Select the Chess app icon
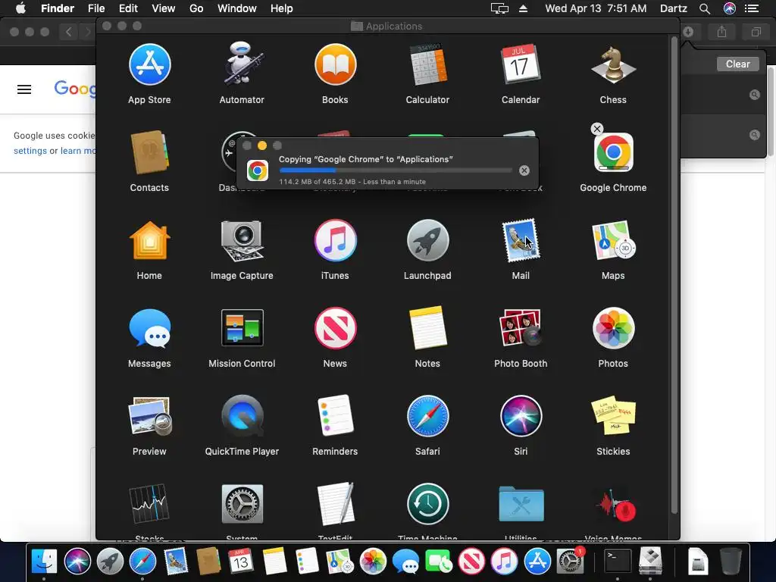Image resolution: width=776 pixels, height=582 pixels. pyautogui.click(x=613, y=65)
